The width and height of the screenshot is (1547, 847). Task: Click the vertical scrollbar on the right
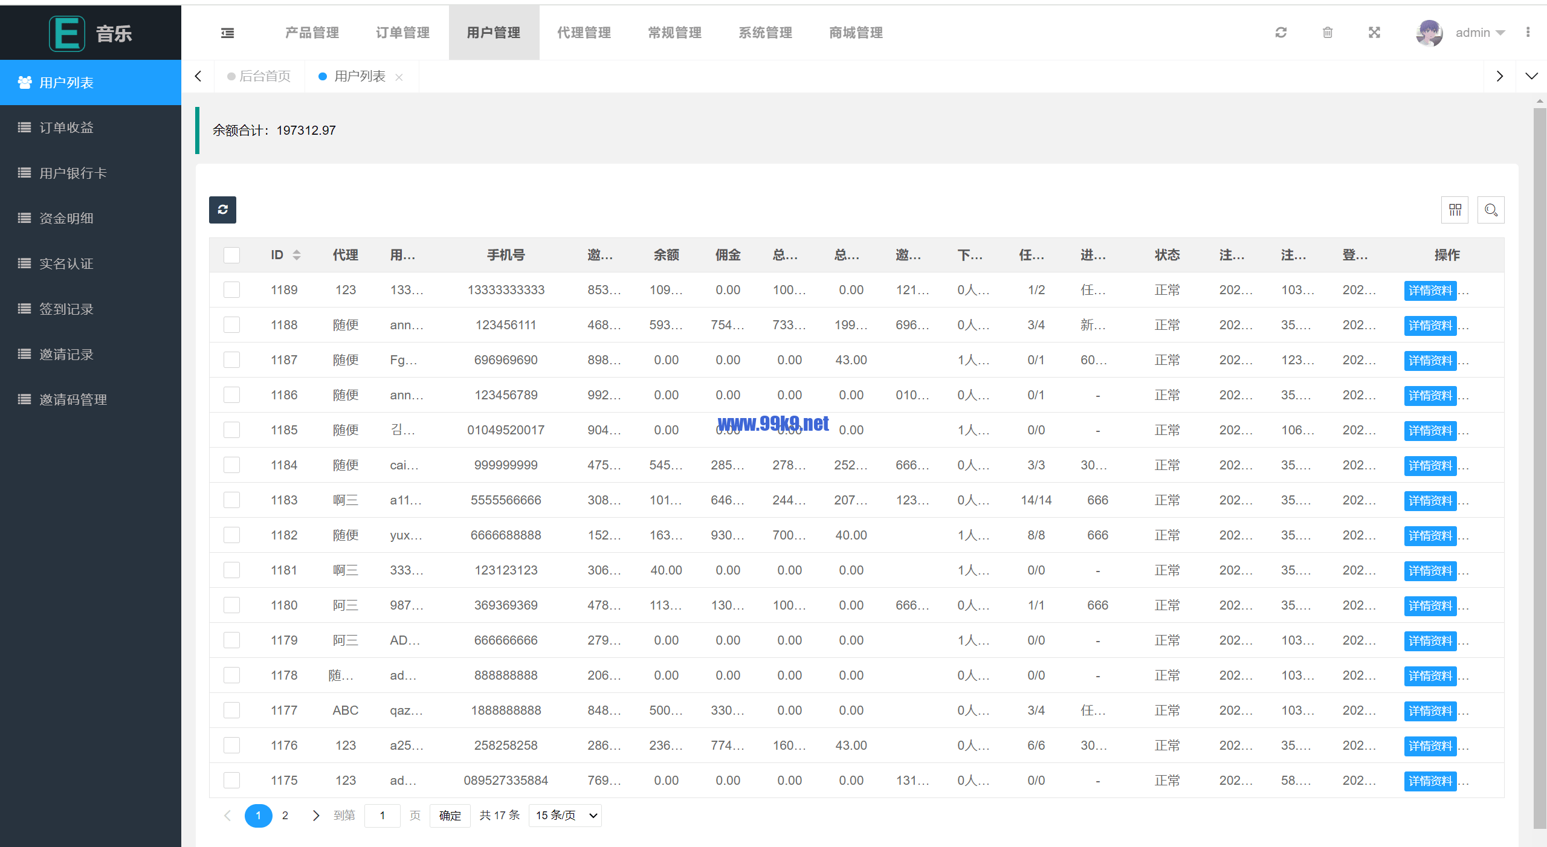(x=1540, y=468)
